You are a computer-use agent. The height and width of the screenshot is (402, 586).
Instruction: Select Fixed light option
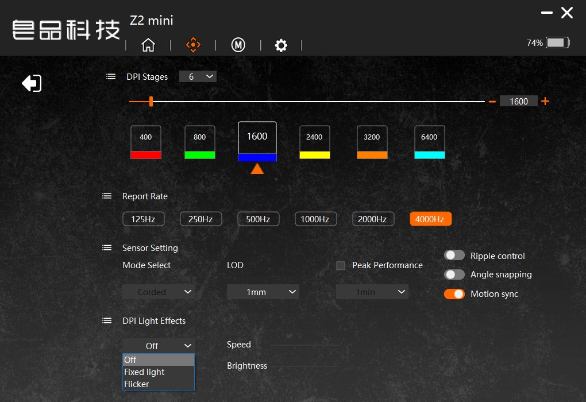[x=159, y=372]
